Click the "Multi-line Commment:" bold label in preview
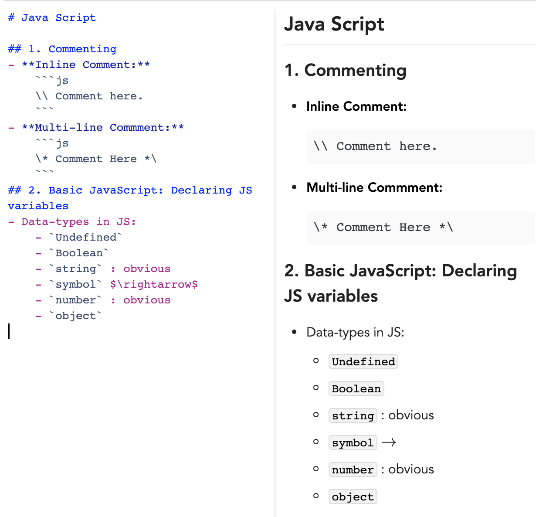Viewport: 536px width, 517px height. (374, 187)
